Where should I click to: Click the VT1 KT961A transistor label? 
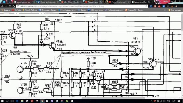136,40
